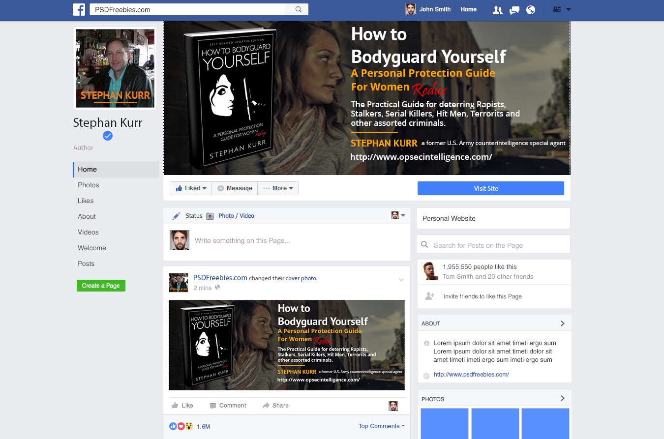Click the PSDFreebies.com post author name
The width and height of the screenshot is (664, 439).
[x=220, y=278]
